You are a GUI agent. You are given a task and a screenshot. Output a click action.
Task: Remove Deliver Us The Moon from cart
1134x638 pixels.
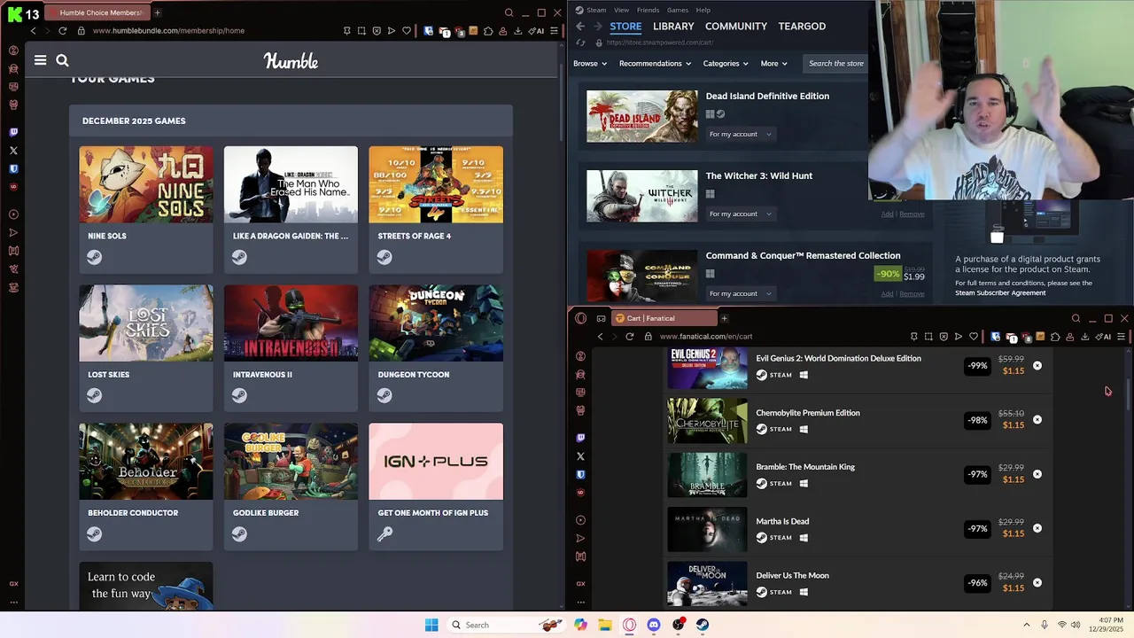pos(1037,582)
